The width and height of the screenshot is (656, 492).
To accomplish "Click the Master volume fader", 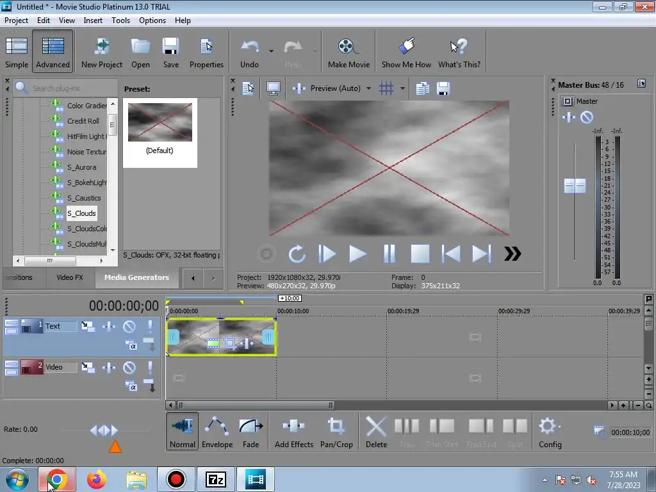I will (x=575, y=186).
